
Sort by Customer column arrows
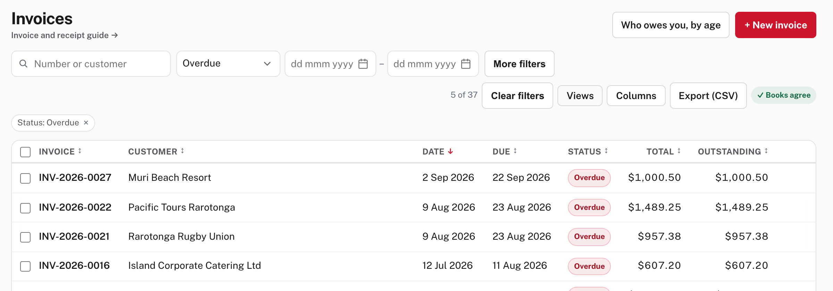point(183,151)
